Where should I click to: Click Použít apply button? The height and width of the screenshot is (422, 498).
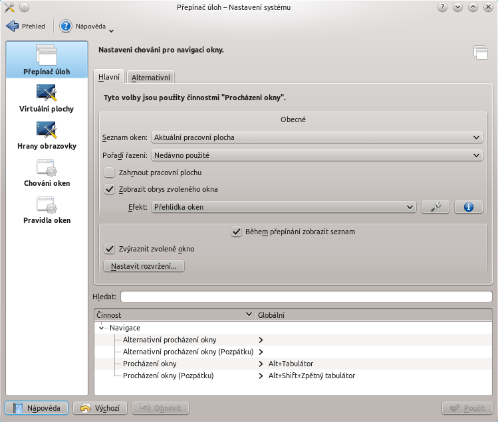coord(467,408)
